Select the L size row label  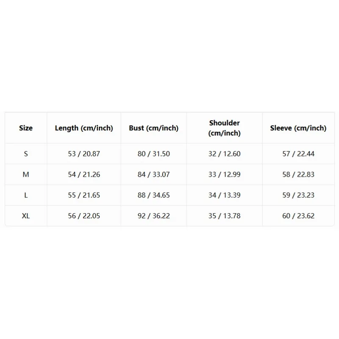click(26, 195)
